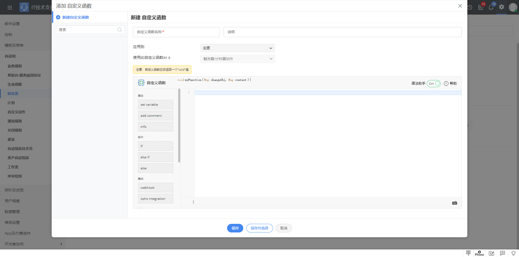Open the 触发器/计时器动作 dropdown
Image resolution: width=519 pixels, height=257 pixels.
(x=238, y=59)
